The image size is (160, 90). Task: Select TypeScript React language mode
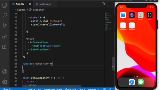coord(53,89)
